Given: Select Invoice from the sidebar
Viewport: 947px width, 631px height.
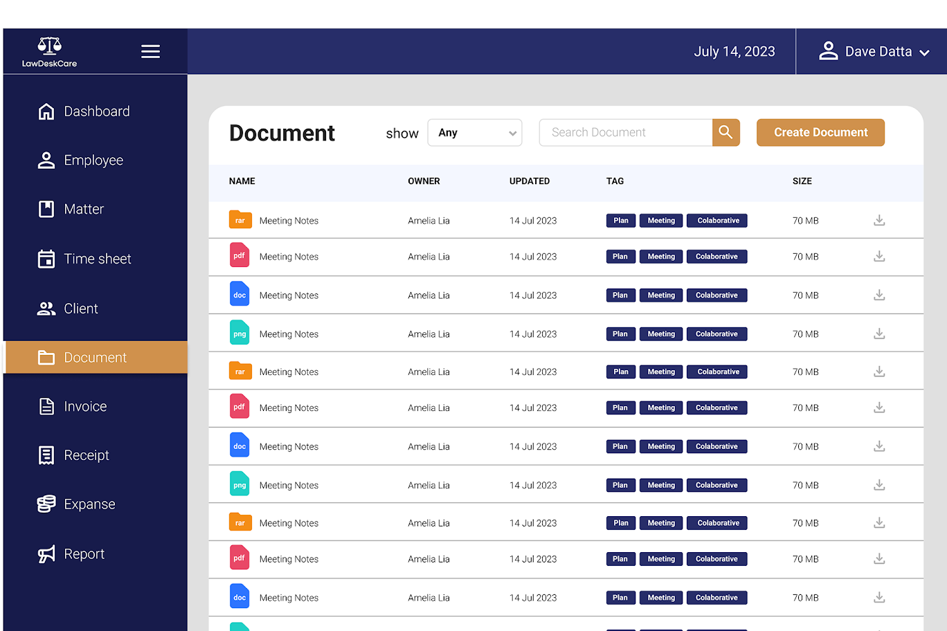Looking at the screenshot, I should (x=85, y=407).
